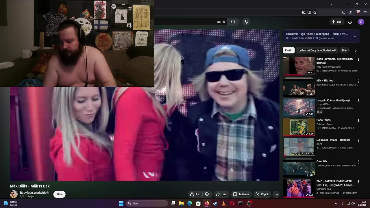370x208 pixels.
Task: Open the on-screen keyboard icon in the search box
Action: 219,22
